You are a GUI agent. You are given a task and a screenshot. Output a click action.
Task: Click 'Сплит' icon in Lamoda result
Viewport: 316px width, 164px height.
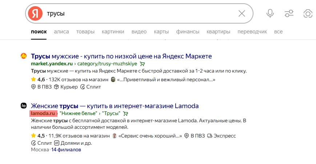pos(33,143)
